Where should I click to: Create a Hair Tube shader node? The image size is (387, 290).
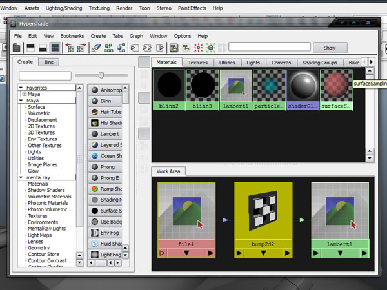[105, 112]
